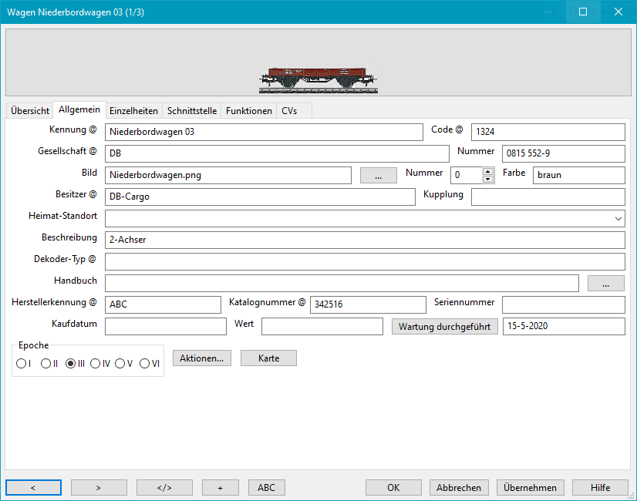Open the 'Aktionen...' dialog
Image resolution: width=637 pixels, height=501 pixels.
[201, 358]
